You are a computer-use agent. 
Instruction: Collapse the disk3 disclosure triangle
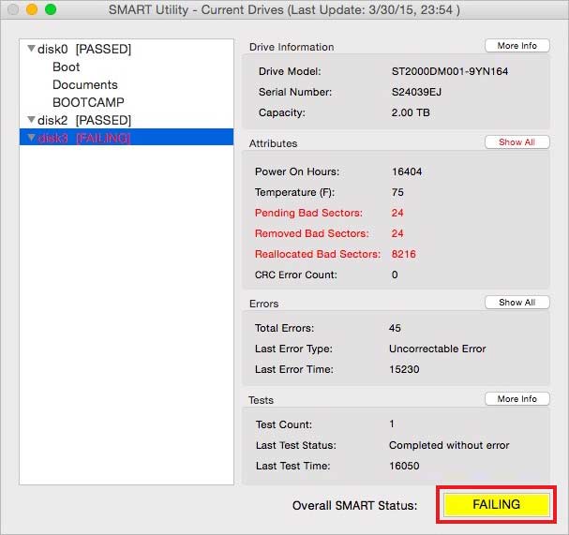tap(32, 139)
